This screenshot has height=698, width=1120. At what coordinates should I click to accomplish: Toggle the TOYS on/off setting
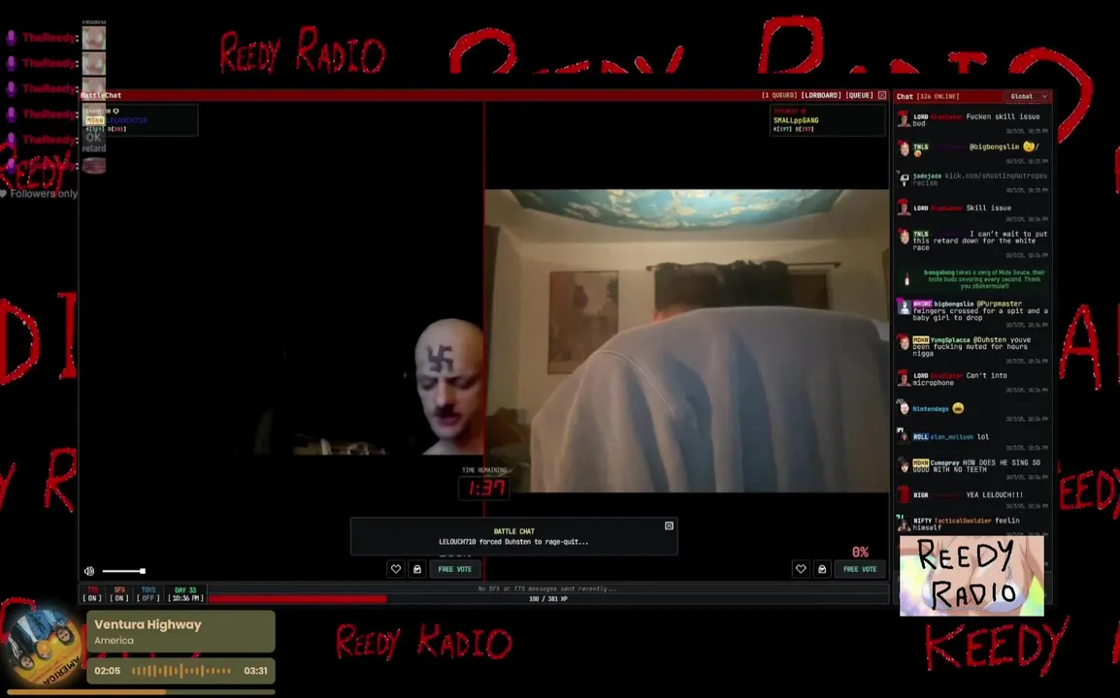tap(148, 594)
